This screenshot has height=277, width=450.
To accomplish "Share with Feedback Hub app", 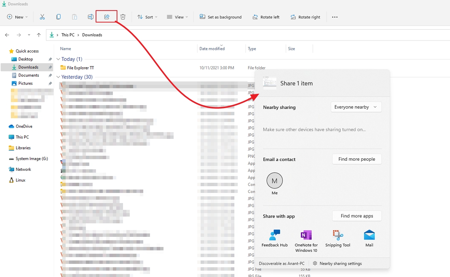I will [x=274, y=238].
